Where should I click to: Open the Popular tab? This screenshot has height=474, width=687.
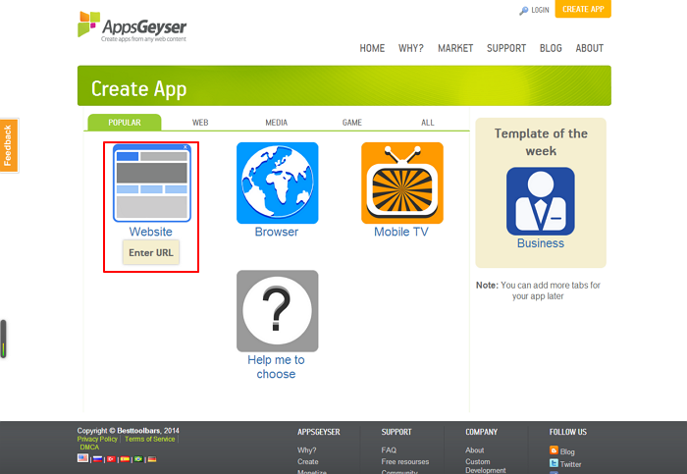[x=125, y=123]
